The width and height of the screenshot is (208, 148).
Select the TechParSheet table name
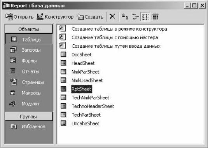click(86, 115)
